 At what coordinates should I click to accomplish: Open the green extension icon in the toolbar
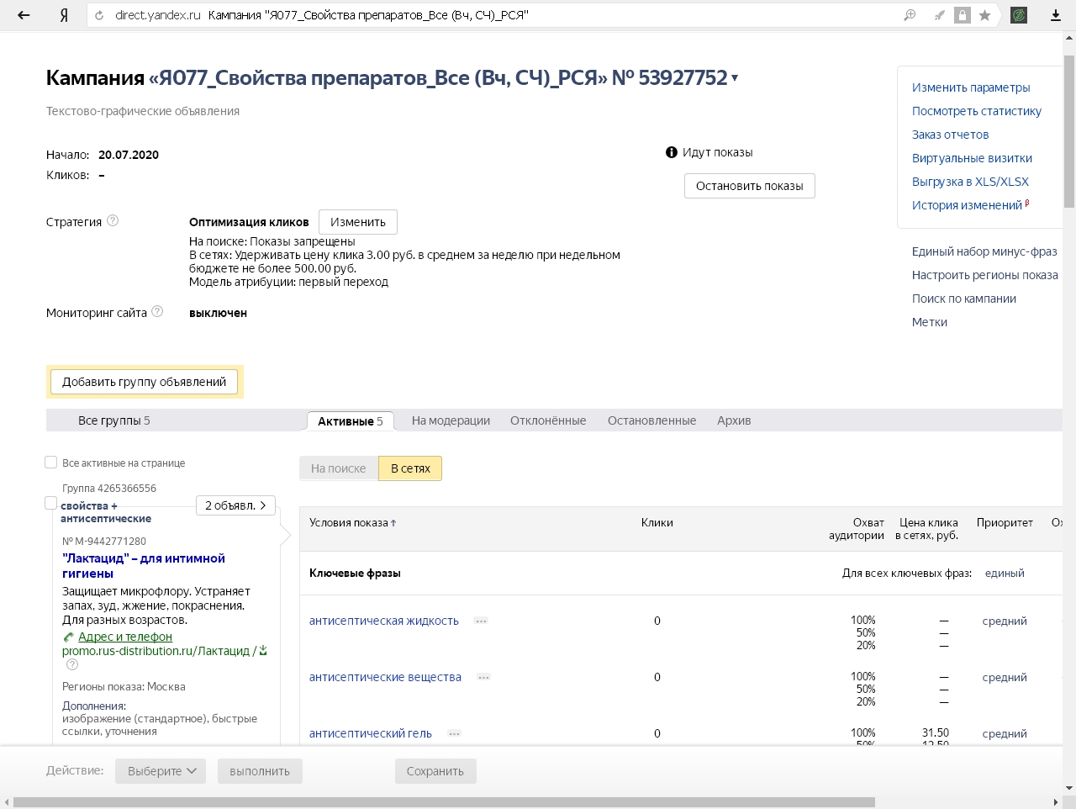coord(1019,15)
